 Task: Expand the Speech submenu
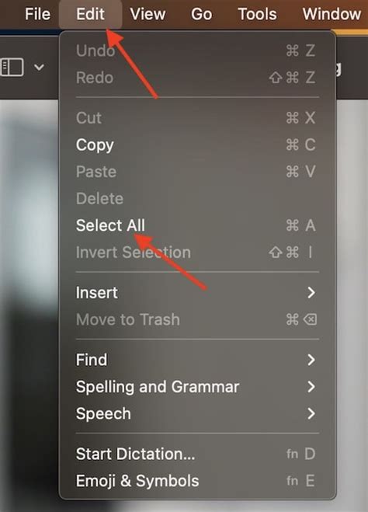[x=197, y=413]
